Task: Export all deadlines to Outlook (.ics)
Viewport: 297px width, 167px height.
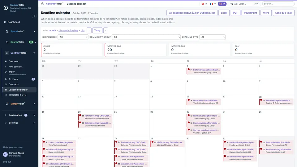Action: (192, 13)
